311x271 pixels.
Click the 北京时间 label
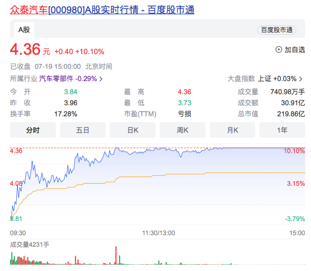coord(99,66)
